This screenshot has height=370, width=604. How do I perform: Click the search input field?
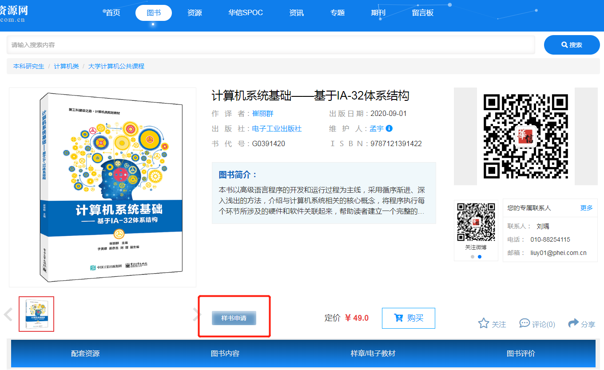(271, 45)
